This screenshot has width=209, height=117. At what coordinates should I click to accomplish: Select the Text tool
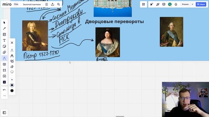point(4,40)
